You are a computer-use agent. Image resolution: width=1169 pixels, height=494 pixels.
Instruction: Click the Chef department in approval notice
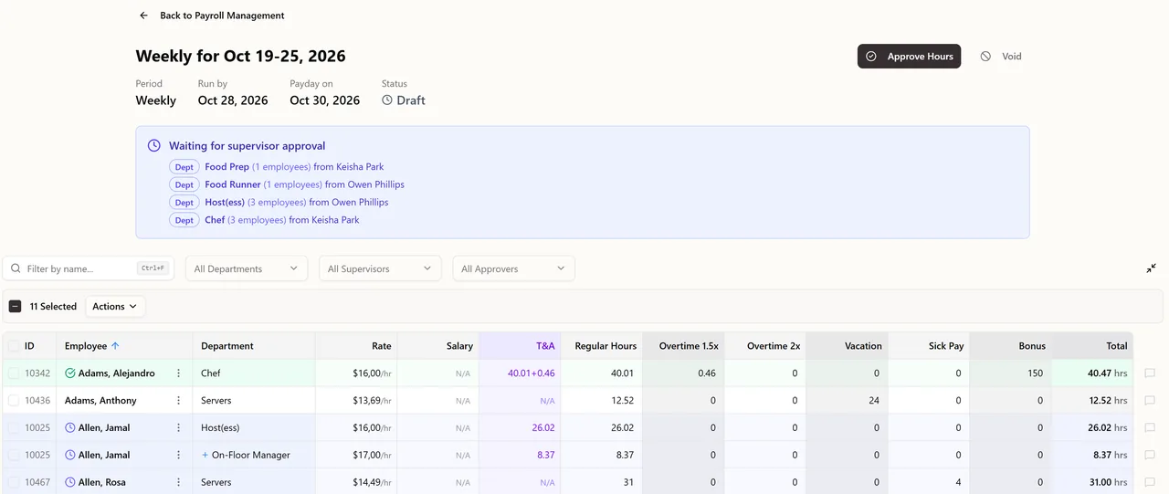(x=215, y=220)
